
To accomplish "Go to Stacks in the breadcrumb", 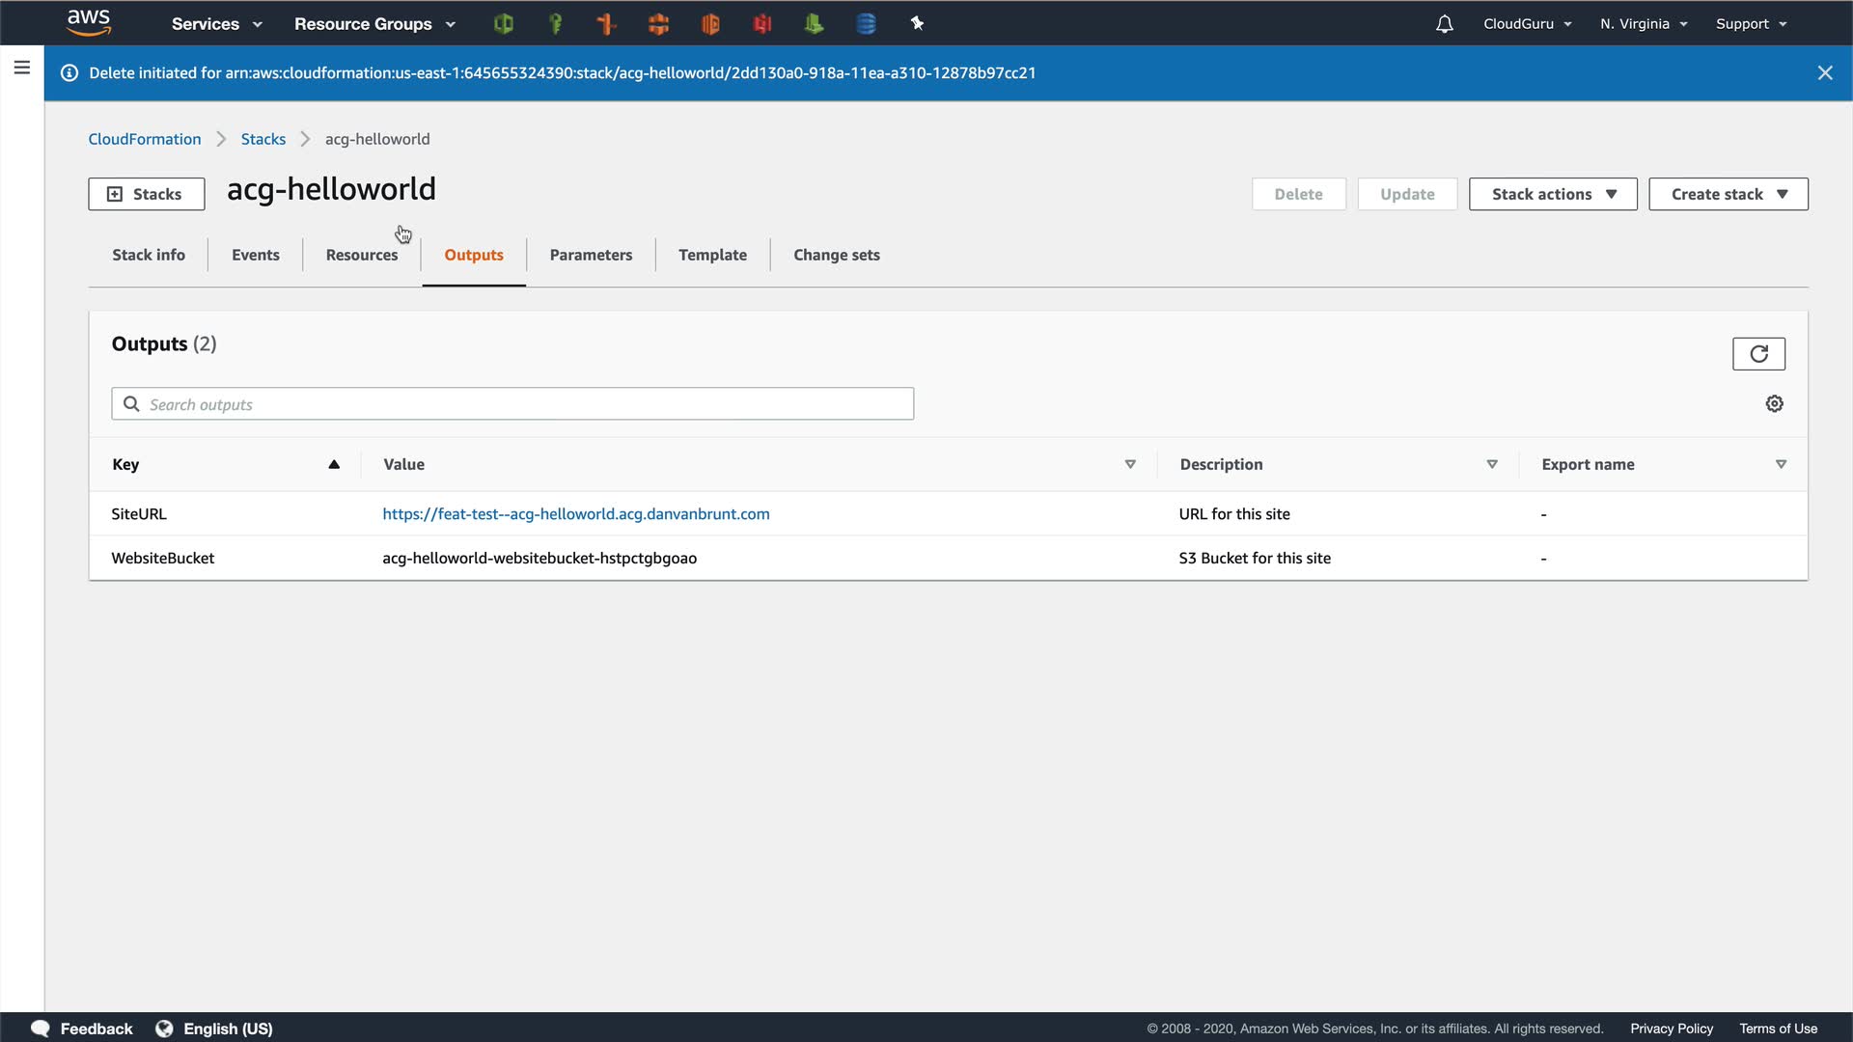I will coord(263,139).
